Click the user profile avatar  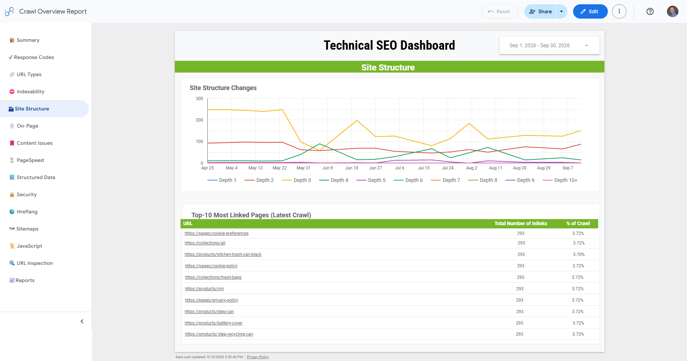click(x=673, y=11)
